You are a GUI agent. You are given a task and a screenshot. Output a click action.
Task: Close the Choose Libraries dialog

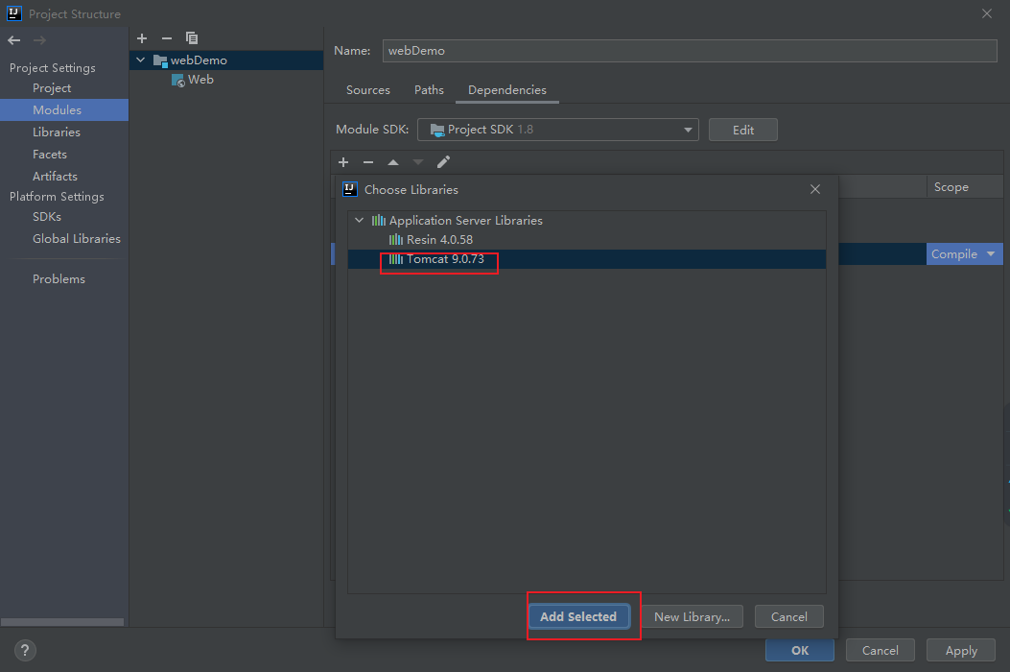click(x=815, y=190)
